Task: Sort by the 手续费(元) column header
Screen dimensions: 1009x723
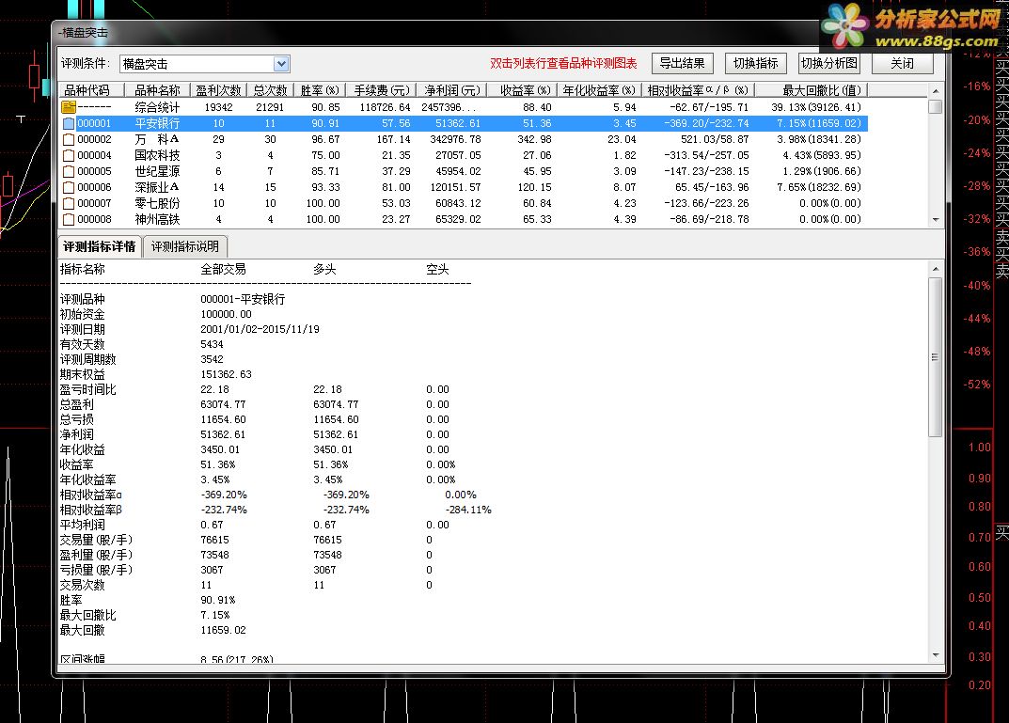Action: tap(381, 90)
